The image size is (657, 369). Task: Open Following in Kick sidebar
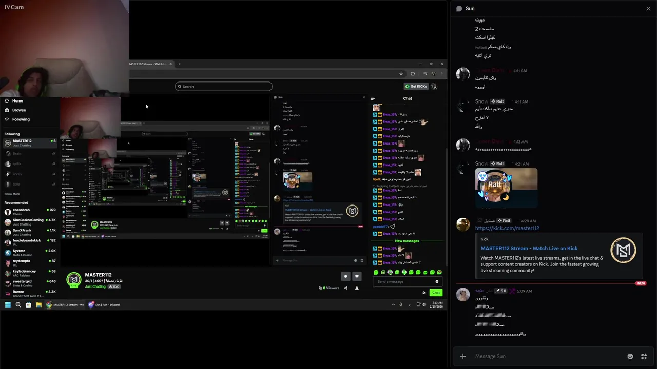click(x=21, y=119)
